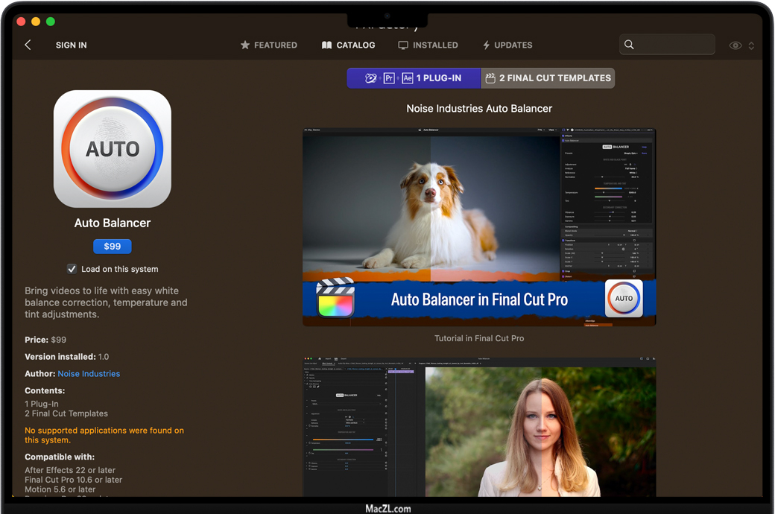Click the Installed monitor icon
775x514 pixels.
point(403,45)
